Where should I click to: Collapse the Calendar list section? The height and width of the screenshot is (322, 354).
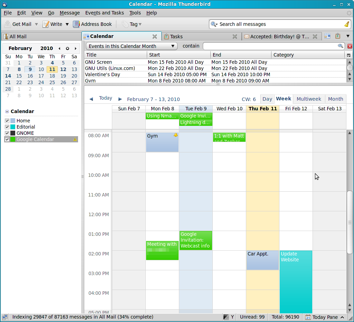[x=7, y=112]
